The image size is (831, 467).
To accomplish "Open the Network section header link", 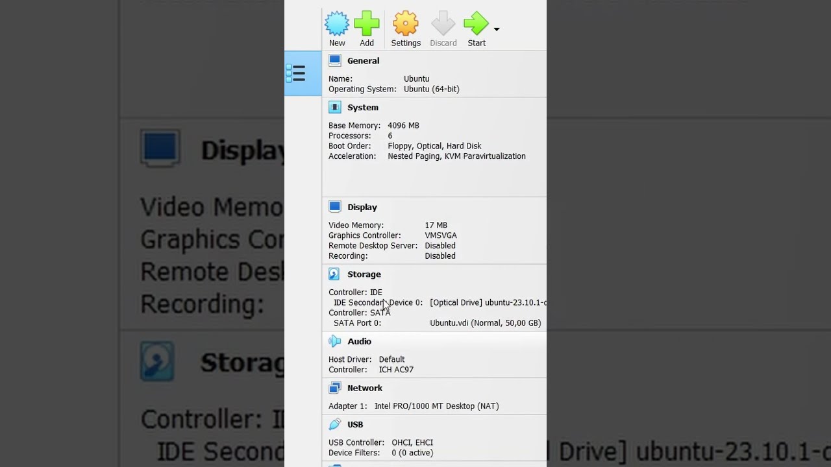I will click(x=364, y=388).
